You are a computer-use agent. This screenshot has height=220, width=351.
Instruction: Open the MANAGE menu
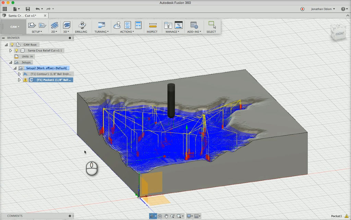[172, 32]
